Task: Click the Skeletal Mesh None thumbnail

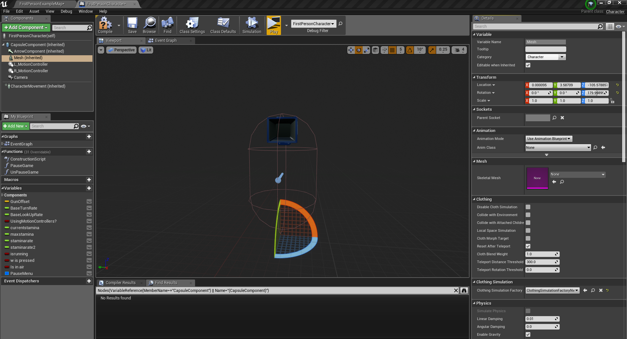Action: coord(537,178)
